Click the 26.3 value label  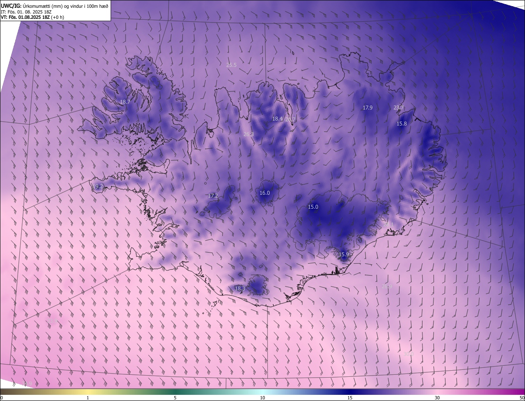[x=249, y=134]
